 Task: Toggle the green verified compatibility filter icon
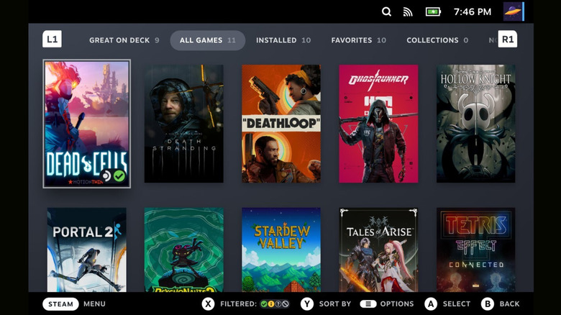(x=264, y=304)
